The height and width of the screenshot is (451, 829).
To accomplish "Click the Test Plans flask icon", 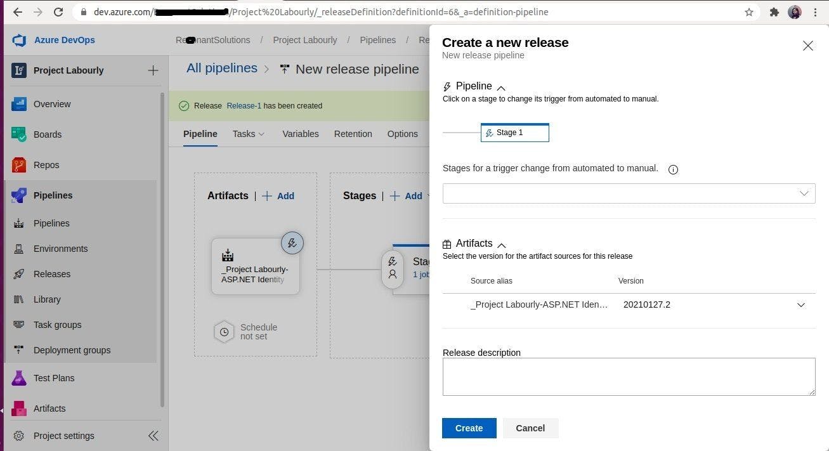I will 19,378.
